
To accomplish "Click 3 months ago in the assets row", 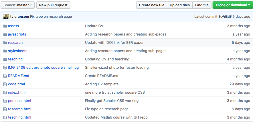I will pyautogui.click(x=238, y=26).
